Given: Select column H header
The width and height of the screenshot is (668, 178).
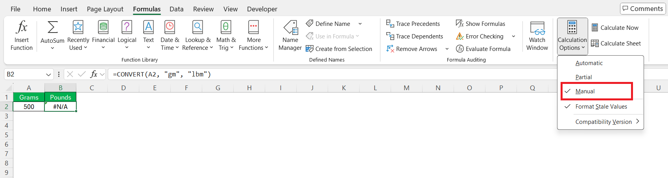Looking at the screenshot, I should click(x=249, y=88).
